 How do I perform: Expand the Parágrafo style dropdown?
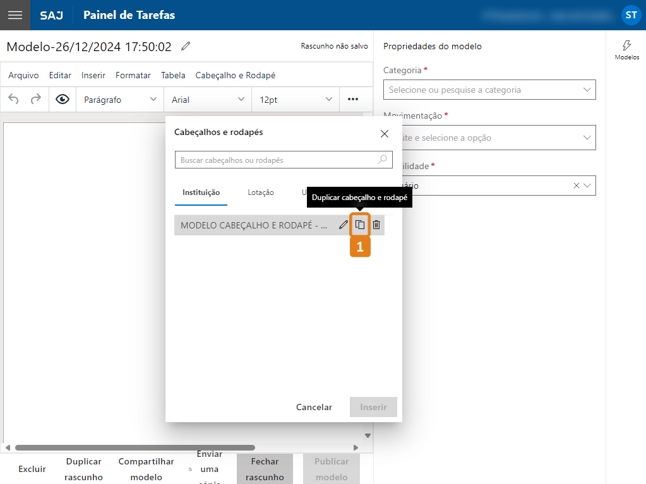[120, 100]
